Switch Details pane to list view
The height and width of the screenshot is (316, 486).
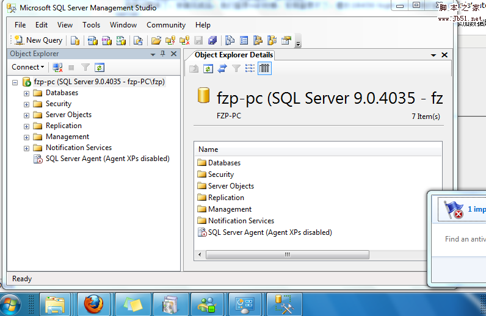[250, 68]
